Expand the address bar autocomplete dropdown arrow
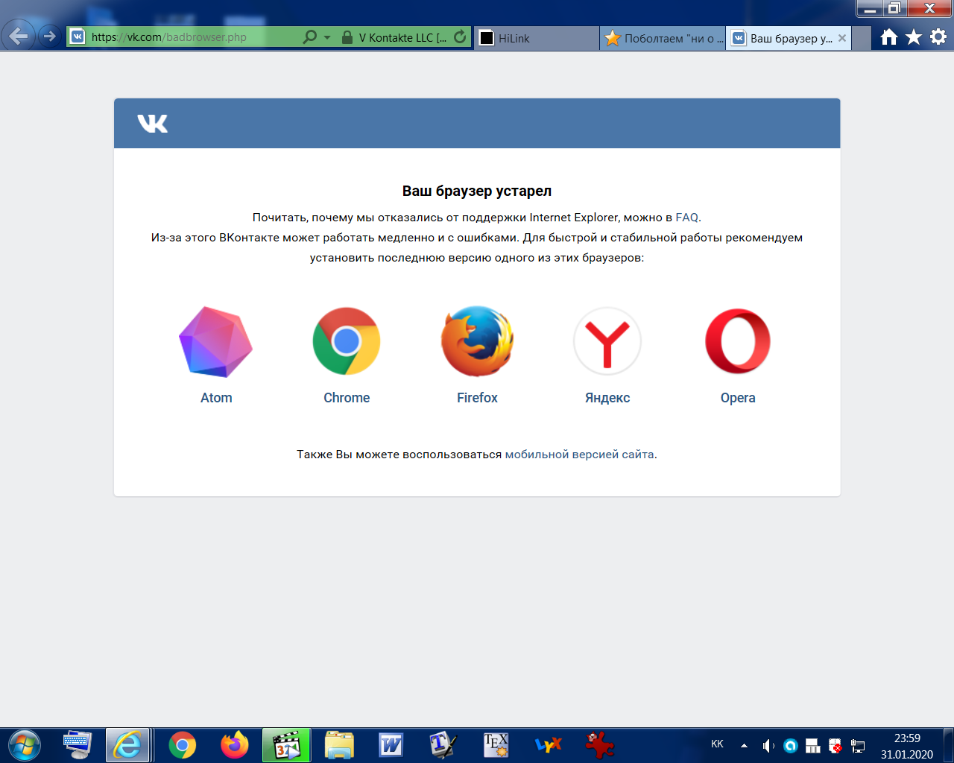The height and width of the screenshot is (763, 954). tap(327, 37)
